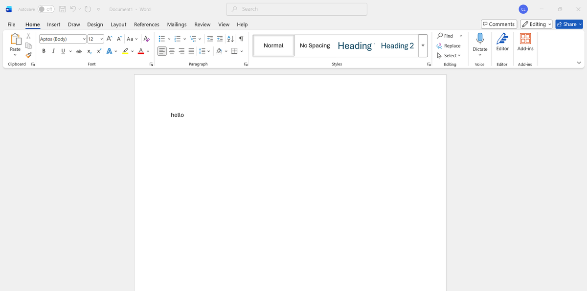Image resolution: width=587 pixels, height=291 pixels.
Task: Toggle italic formatting
Action: click(53, 51)
